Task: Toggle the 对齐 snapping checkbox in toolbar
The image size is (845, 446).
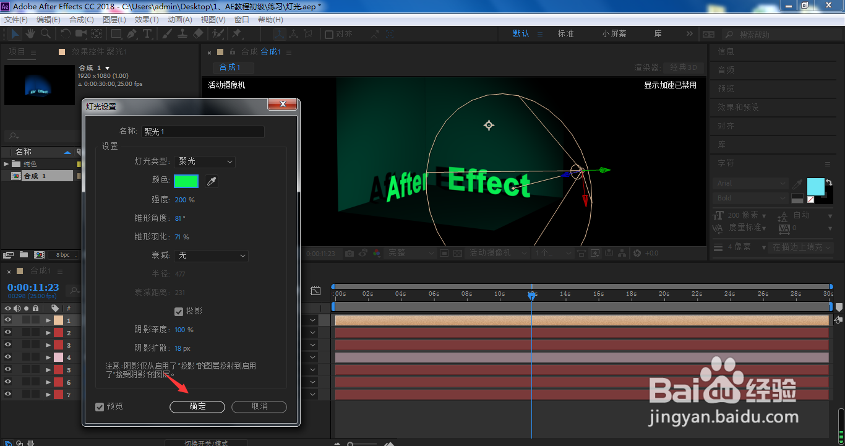Action: tap(329, 34)
